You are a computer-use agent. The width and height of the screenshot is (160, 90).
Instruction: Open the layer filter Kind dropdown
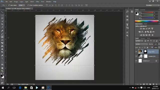[x=139, y=41]
